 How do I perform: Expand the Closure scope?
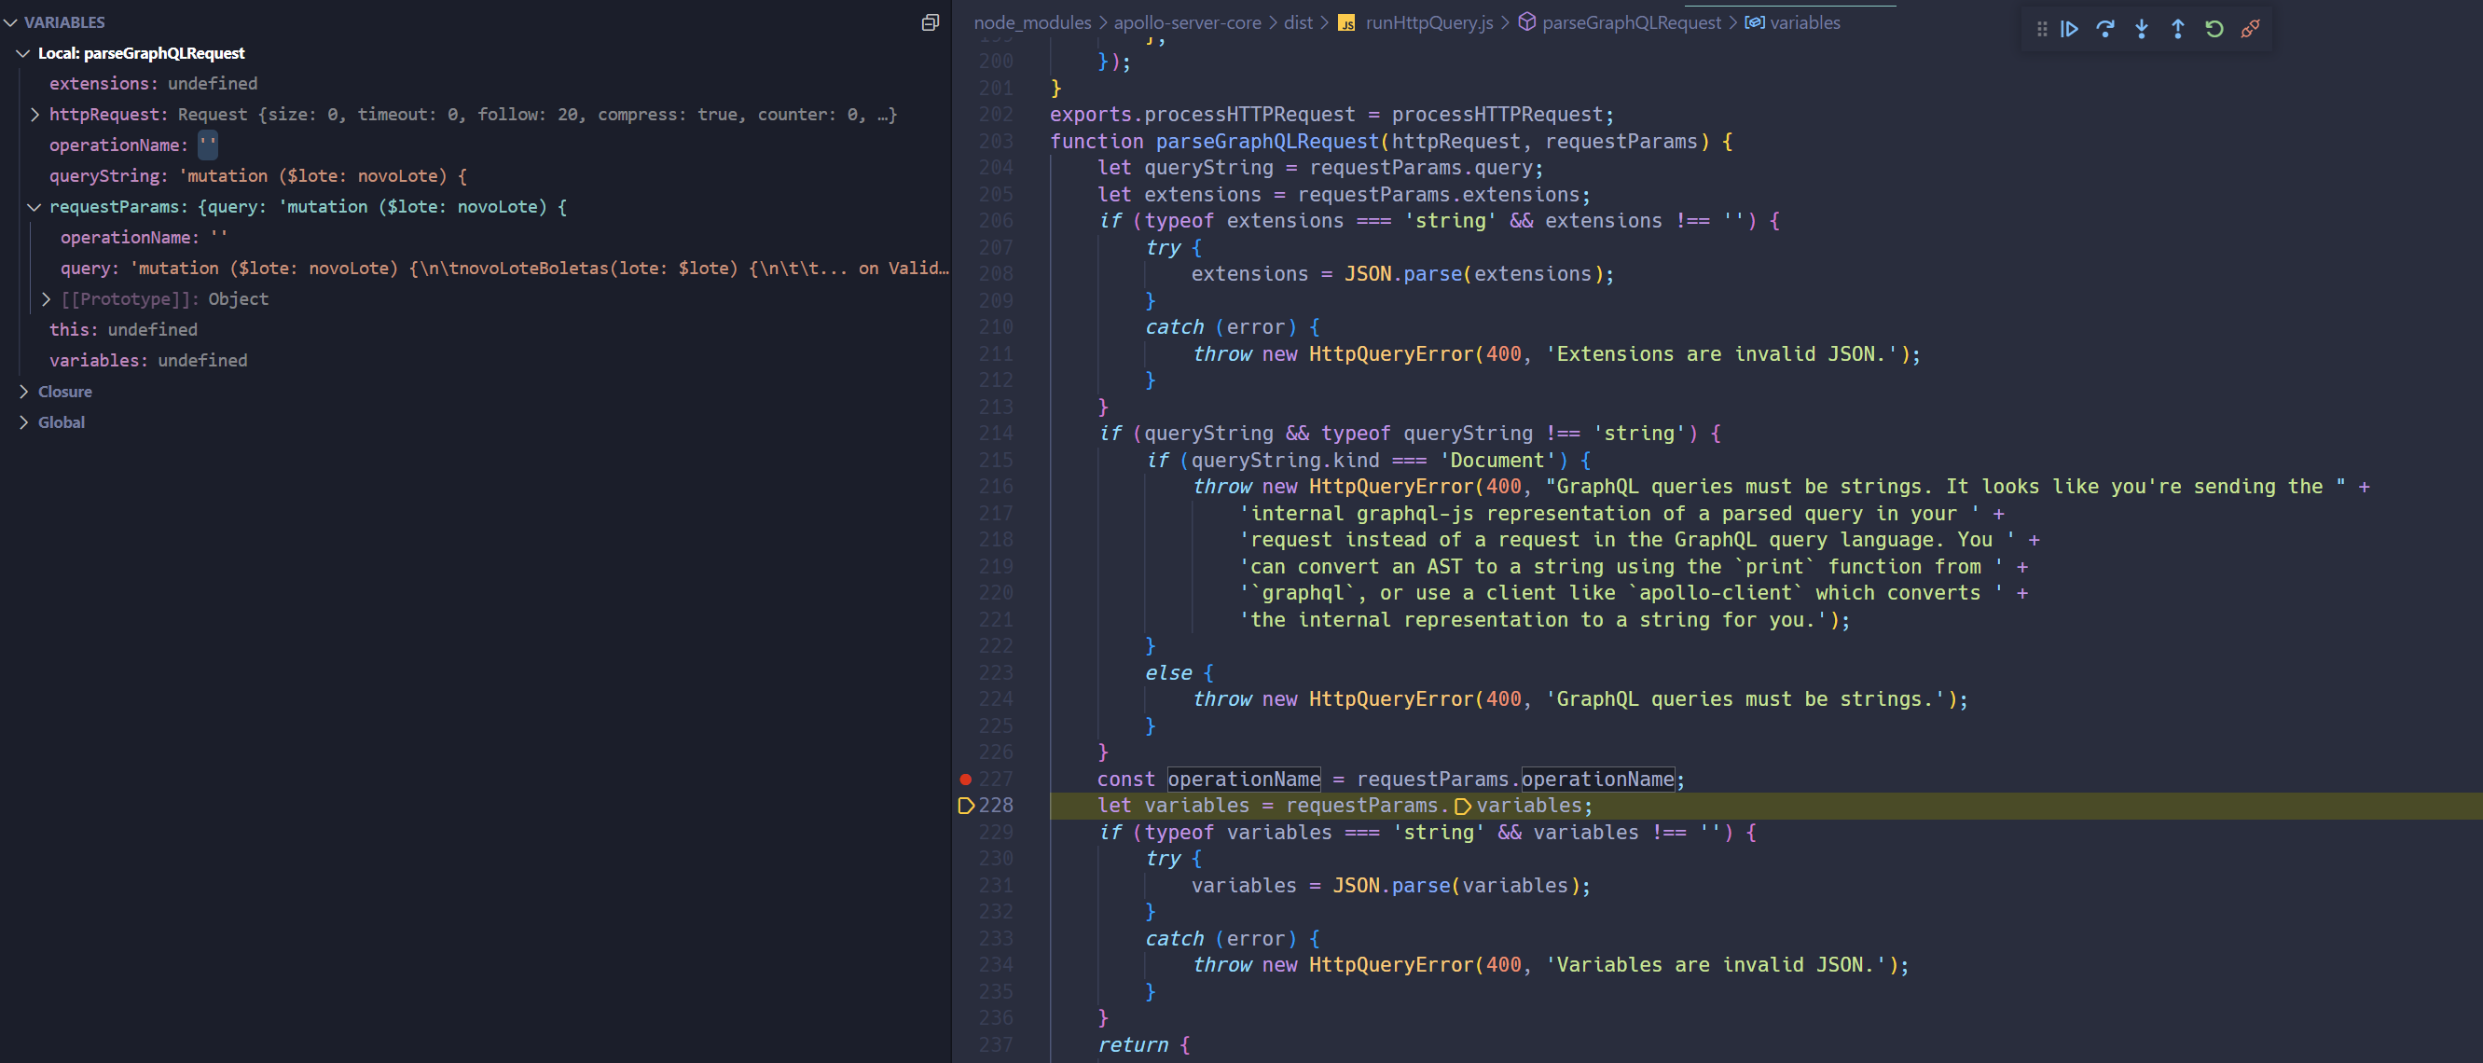tap(23, 392)
